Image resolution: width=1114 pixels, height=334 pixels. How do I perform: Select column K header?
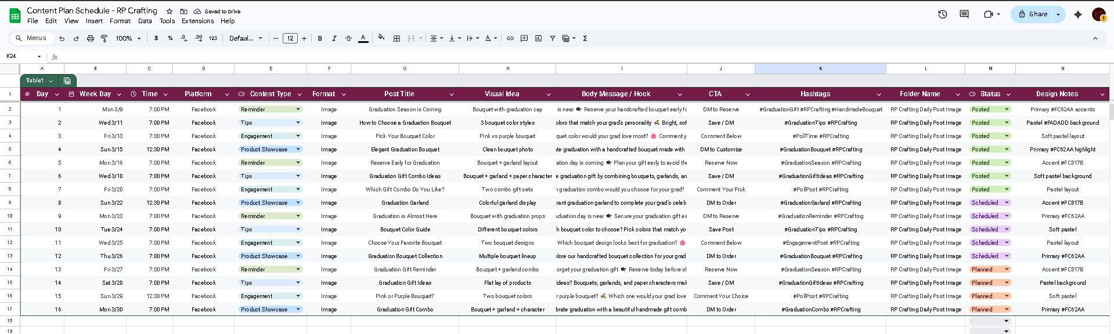click(820, 68)
